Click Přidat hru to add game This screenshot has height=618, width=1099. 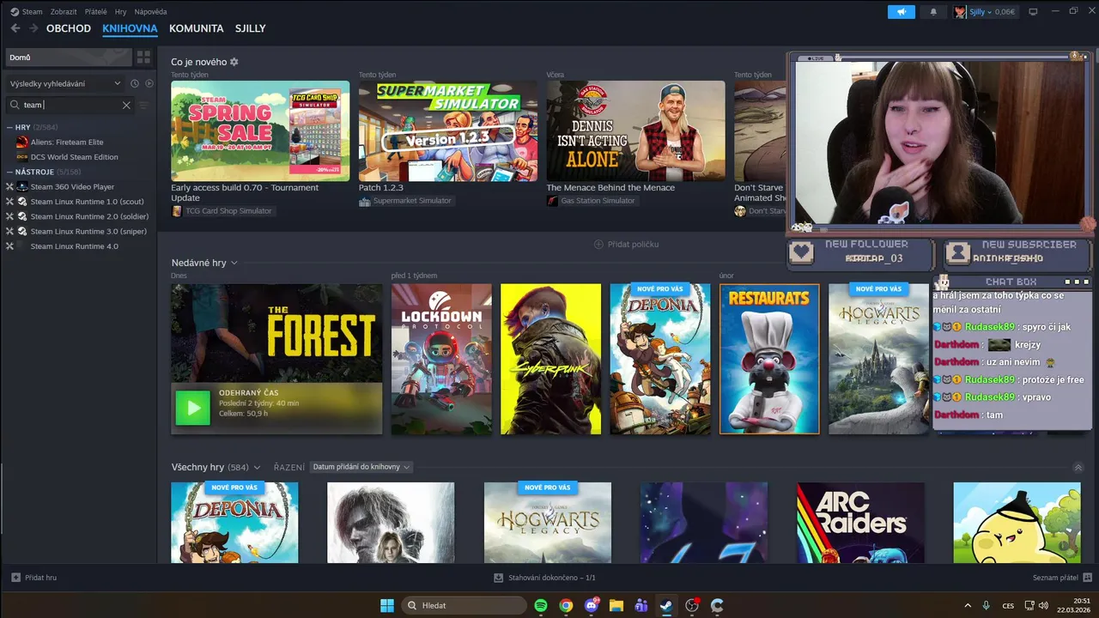[x=34, y=578]
